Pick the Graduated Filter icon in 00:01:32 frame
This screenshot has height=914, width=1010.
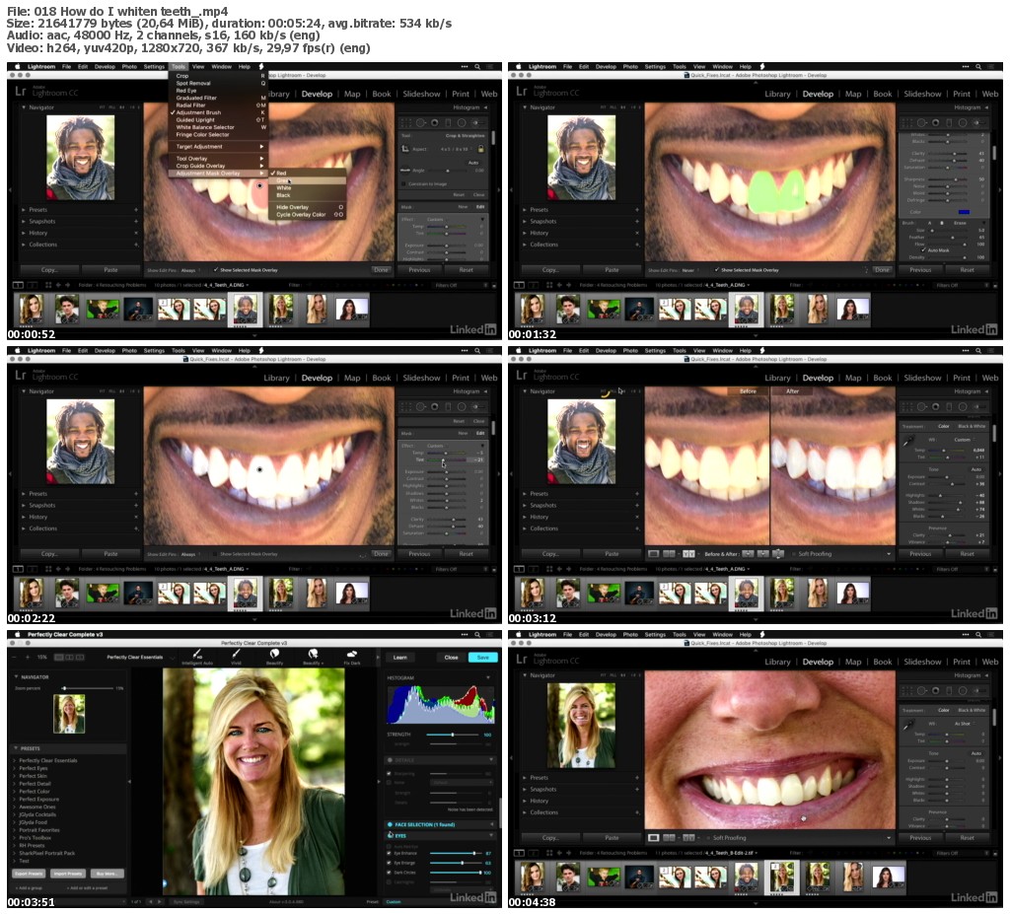click(x=949, y=122)
